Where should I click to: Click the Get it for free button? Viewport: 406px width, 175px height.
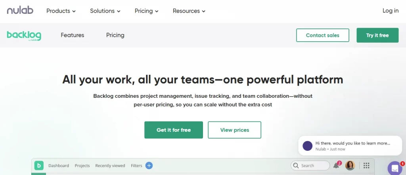pos(174,130)
